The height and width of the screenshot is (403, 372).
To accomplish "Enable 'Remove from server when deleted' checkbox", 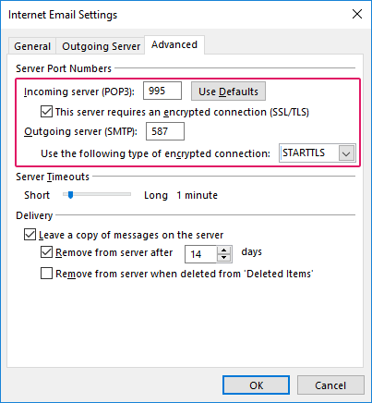I will coord(46,274).
